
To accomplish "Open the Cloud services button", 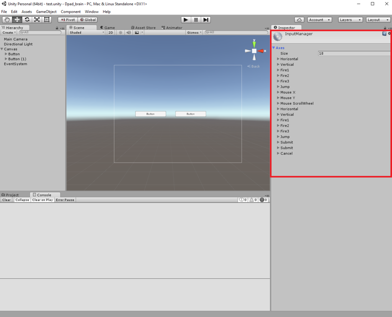I will (299, 20).
